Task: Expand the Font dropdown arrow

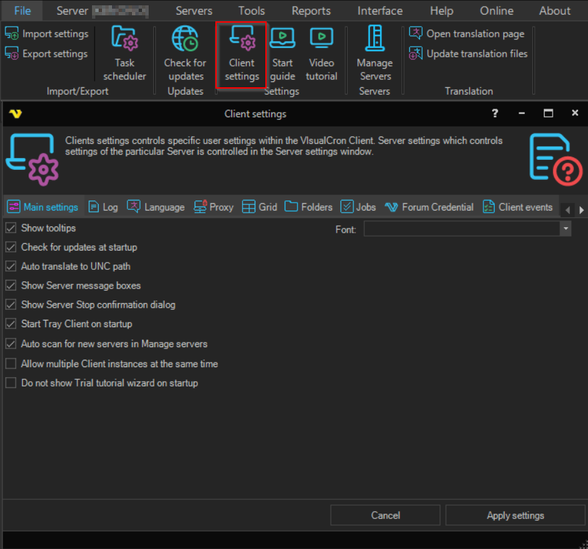Action: coord(565,229)
